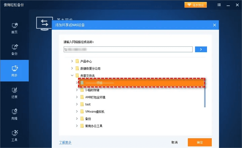Select the highlighted 项目 row
The height and width of the screenshot is (148, 242).
[x=142, y=83]
